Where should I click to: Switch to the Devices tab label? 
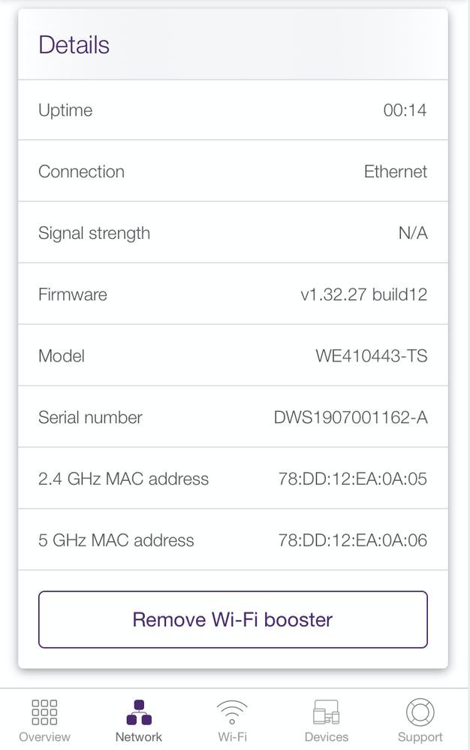point(327,737)
